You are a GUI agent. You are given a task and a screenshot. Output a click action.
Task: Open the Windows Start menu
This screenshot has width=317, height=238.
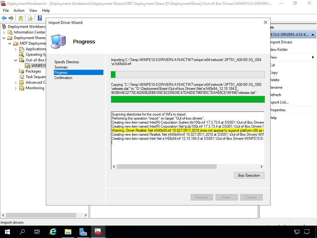pos(7,232)
